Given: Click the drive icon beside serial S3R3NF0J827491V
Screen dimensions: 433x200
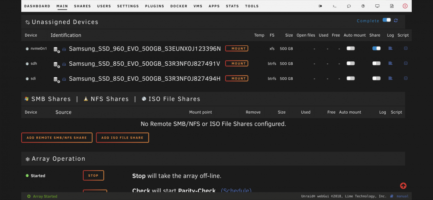Looking at the screenshot, I should click(x=64, y=64).
